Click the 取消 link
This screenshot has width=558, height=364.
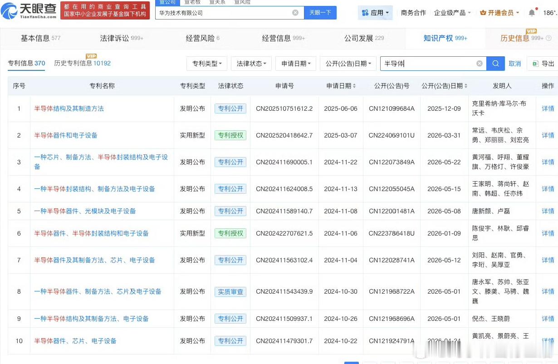(515, 64)
